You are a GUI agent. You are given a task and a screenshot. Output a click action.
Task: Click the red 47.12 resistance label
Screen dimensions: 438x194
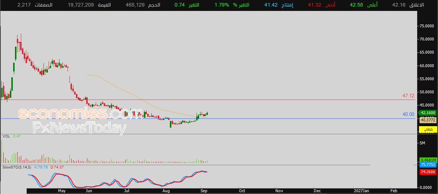pos(408,96)
